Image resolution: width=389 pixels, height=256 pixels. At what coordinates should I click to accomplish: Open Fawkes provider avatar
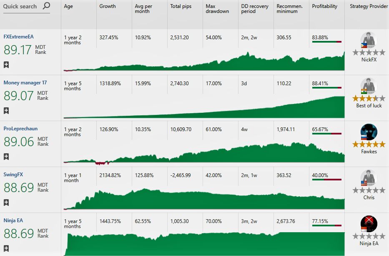tap(369, 132)
